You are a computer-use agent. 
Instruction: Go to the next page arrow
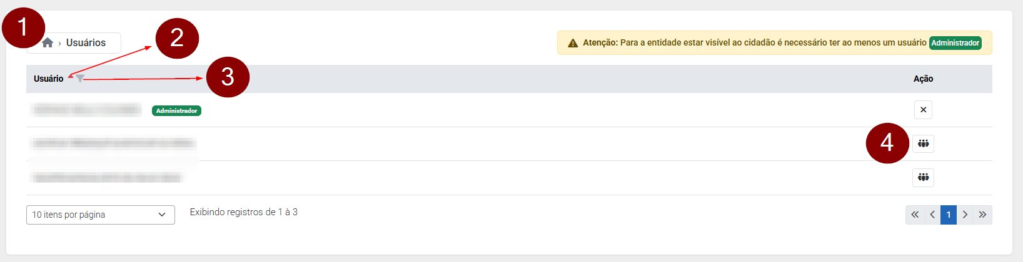[965, 215]
